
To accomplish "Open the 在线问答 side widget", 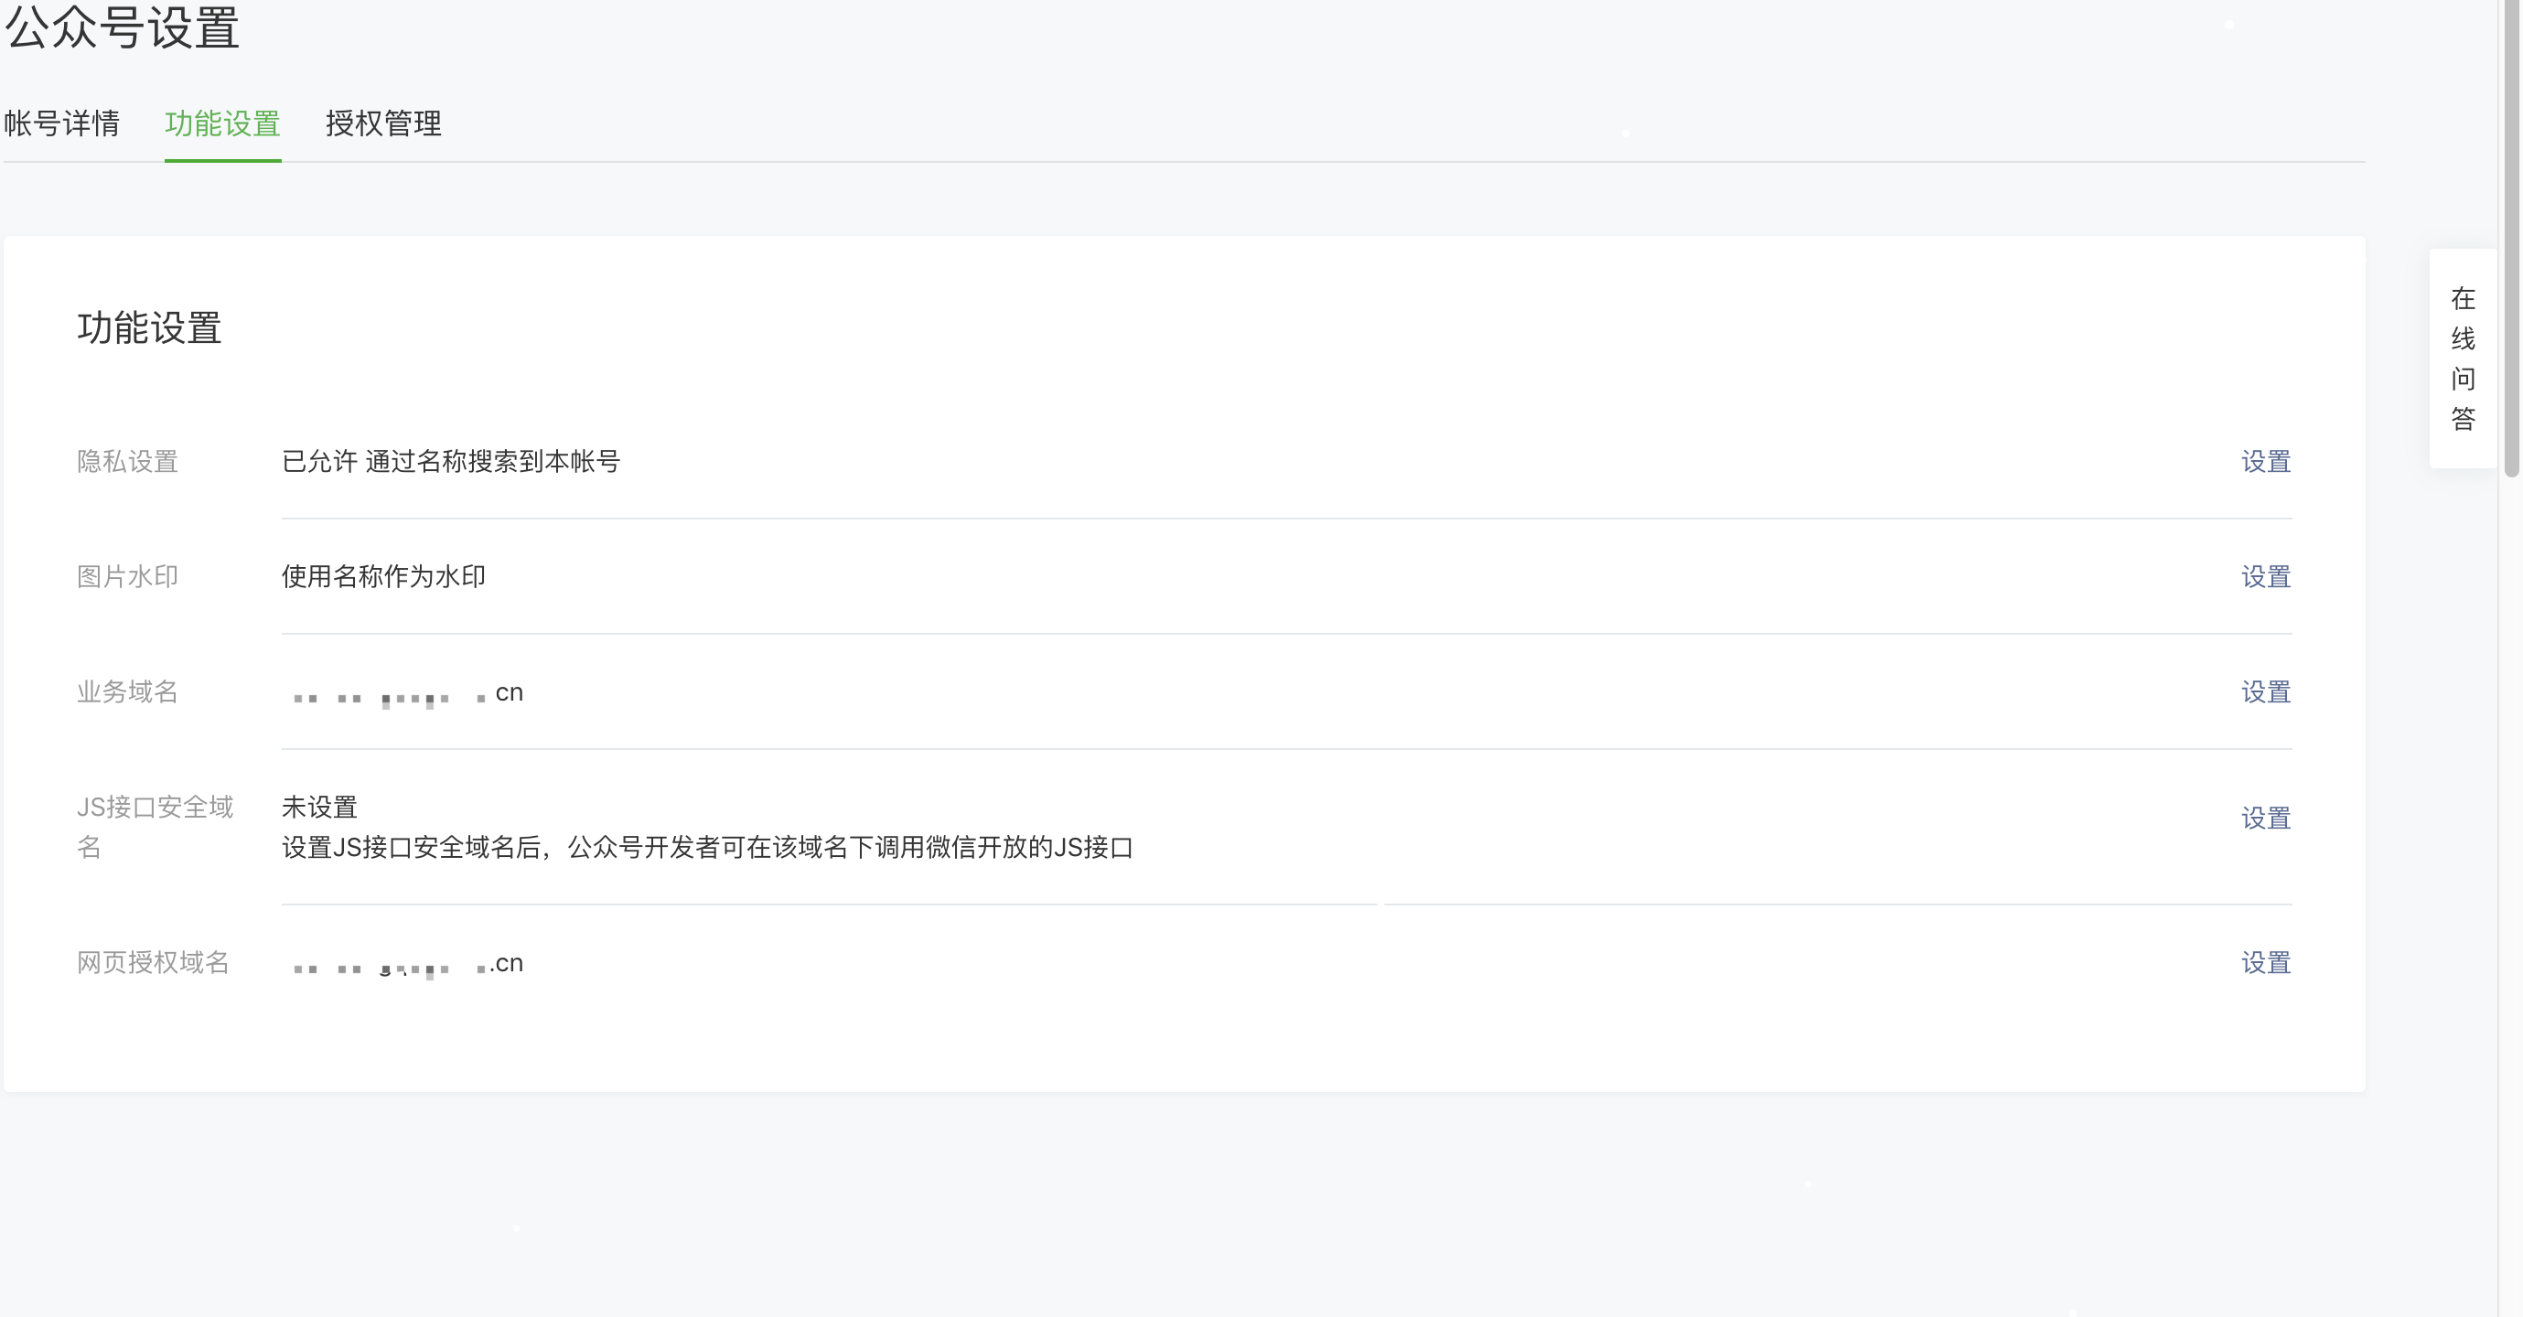I will click(2463, 359).
